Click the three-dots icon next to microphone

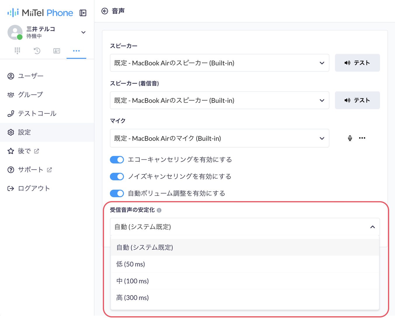click(362, 138)
